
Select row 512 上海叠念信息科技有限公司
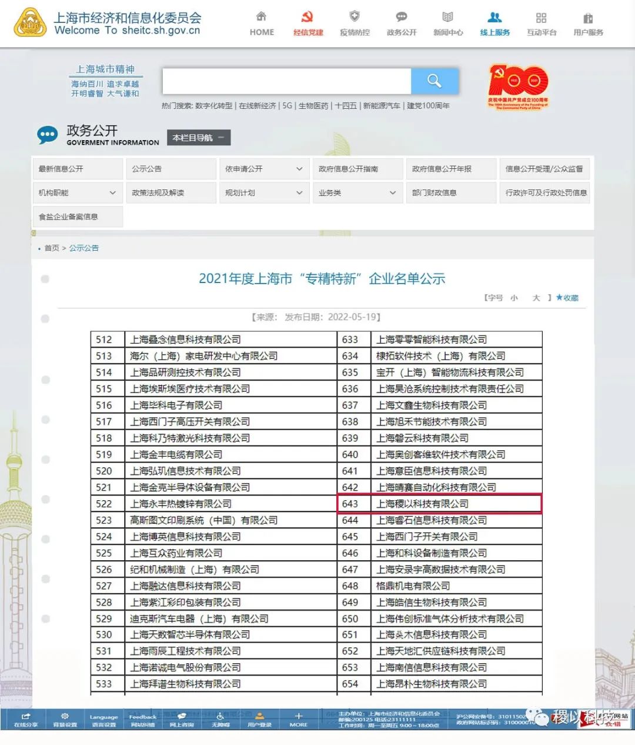(x=213, y=340)
